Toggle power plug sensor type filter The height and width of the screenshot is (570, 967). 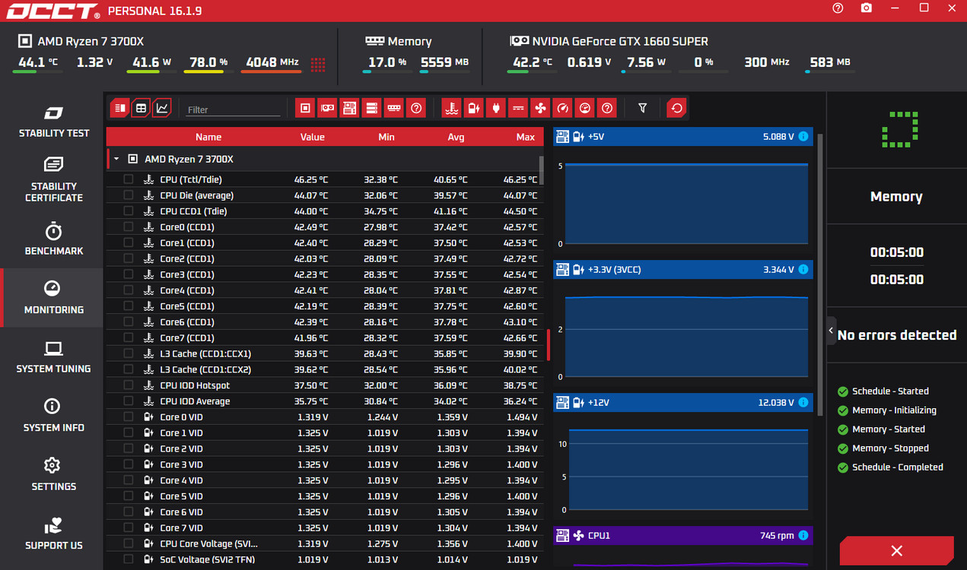[496, 109]
